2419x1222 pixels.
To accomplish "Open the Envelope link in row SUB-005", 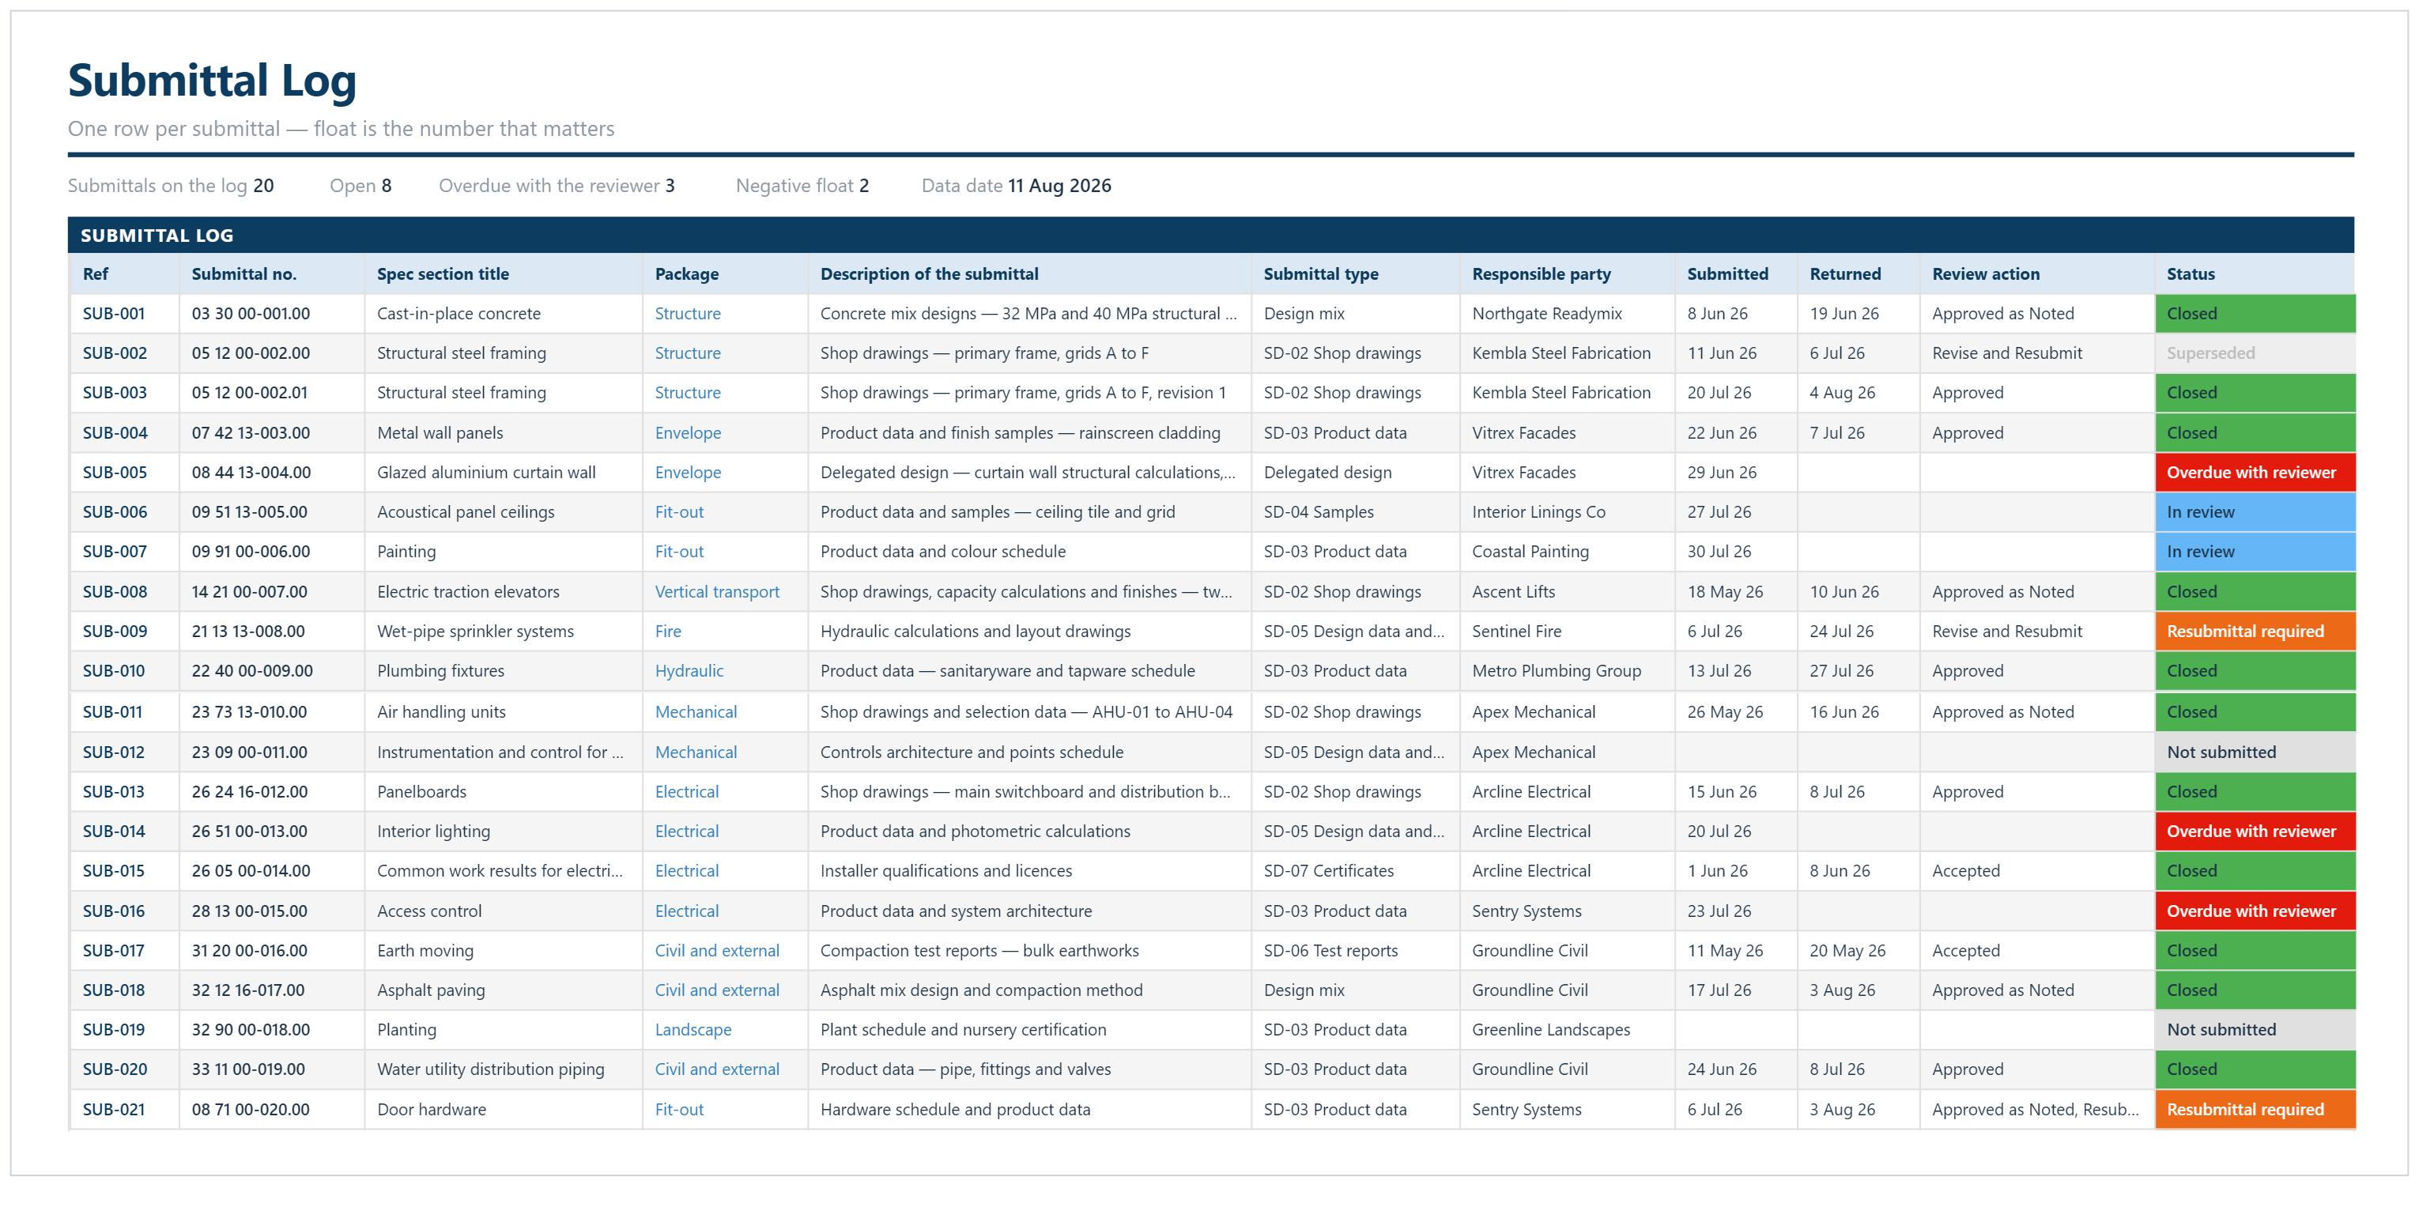I will coord(688,473).
